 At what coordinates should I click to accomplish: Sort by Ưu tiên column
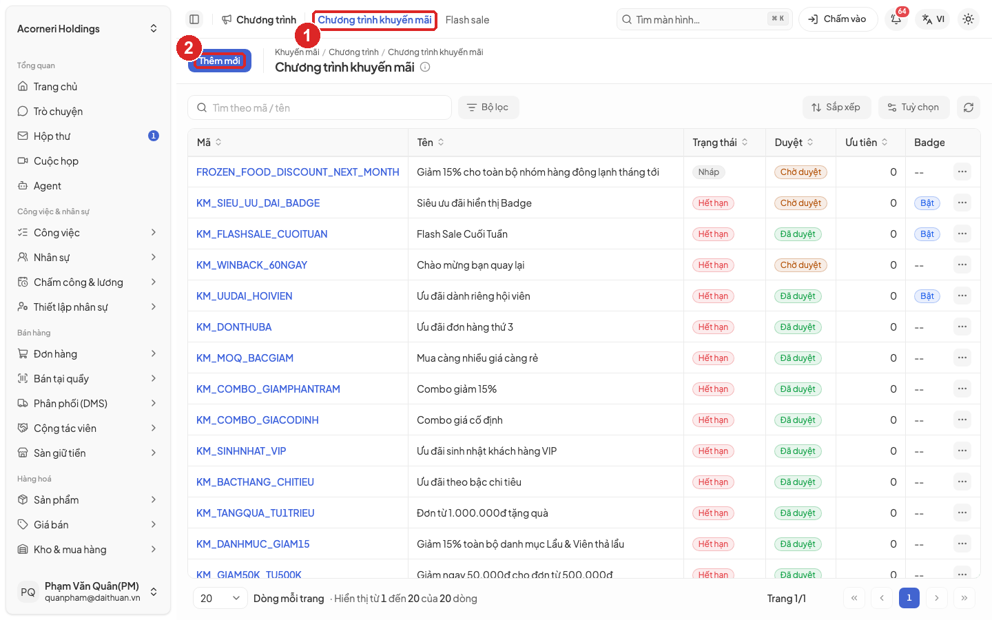click(867, 143)
